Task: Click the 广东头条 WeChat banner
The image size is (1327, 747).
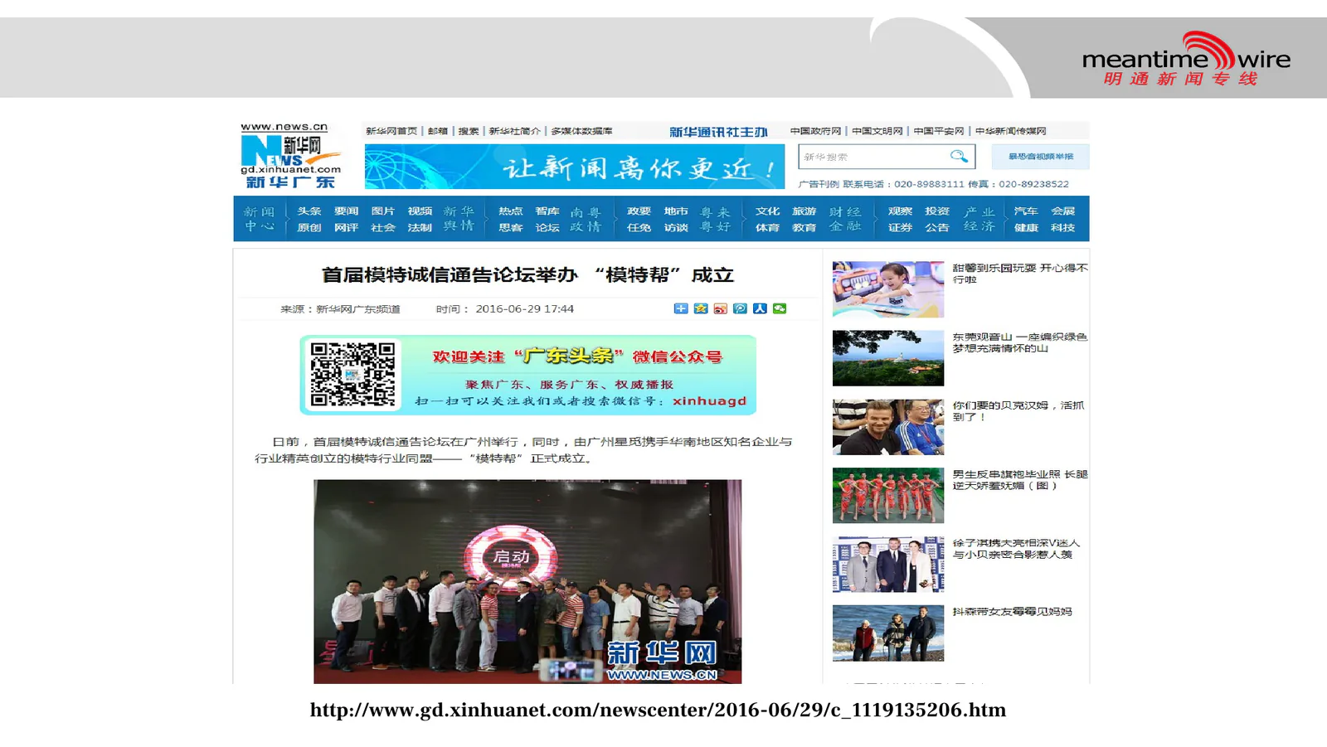Action: pos(527,375)
